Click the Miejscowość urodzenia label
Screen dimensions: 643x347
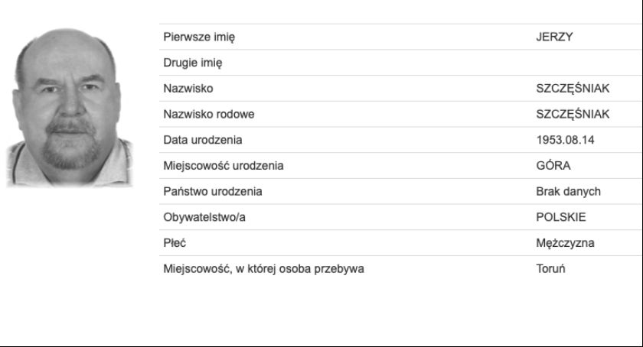coord(223,166)
